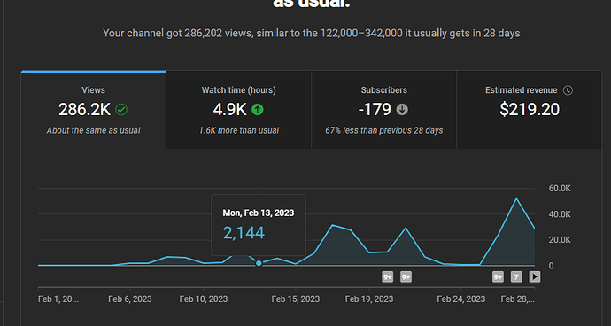Click the chart peak near Feb 28

[516, 198]
